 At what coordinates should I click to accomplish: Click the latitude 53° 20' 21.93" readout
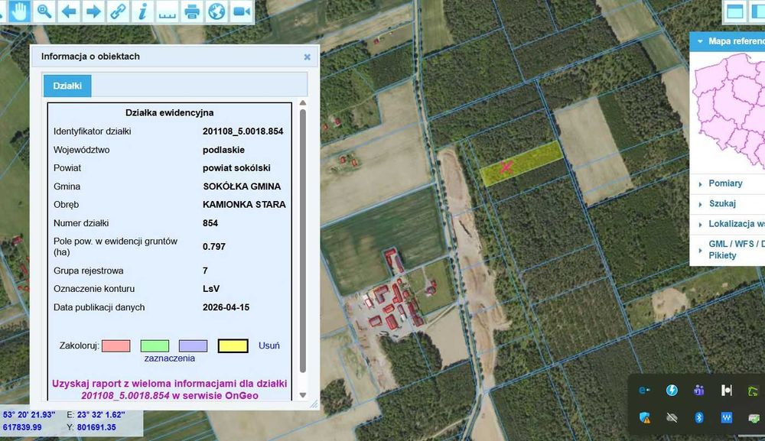[x=29, y=415]
